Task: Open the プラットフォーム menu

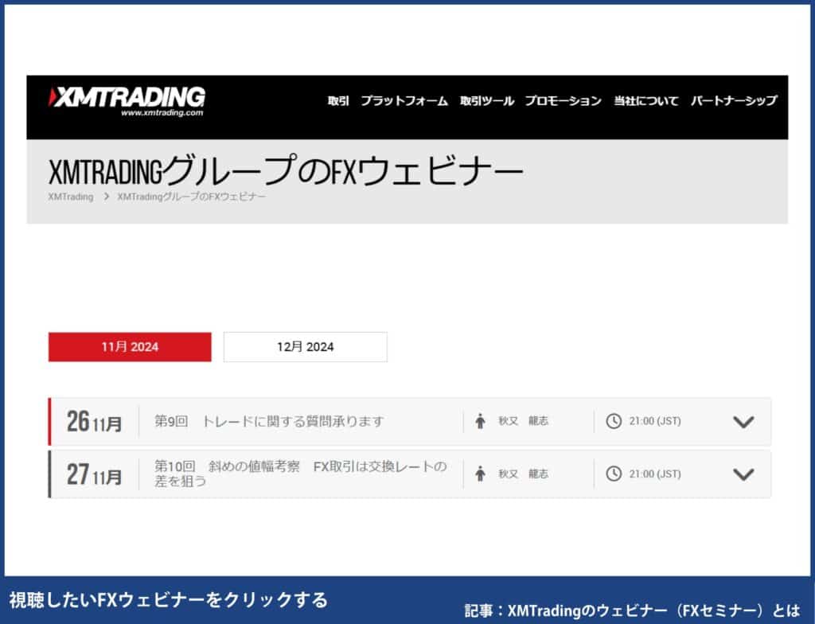Action: click(x=404, y=101)
